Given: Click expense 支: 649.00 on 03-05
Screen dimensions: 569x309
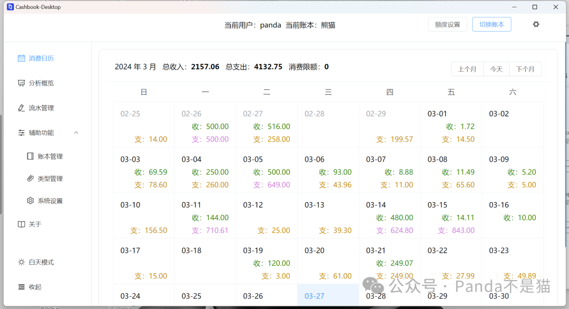Looking at the screenshot, I should (272, 185).
